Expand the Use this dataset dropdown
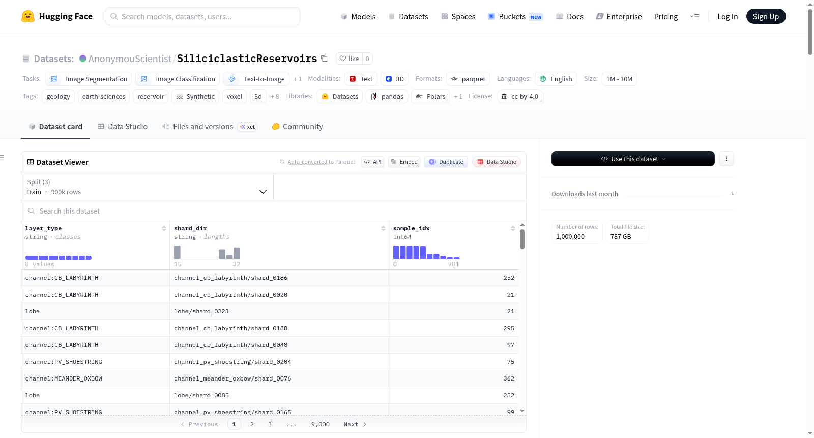814x438 pixels. coord(633,159)
